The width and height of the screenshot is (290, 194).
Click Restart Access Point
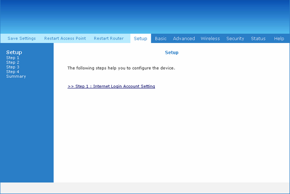(65, 38)
